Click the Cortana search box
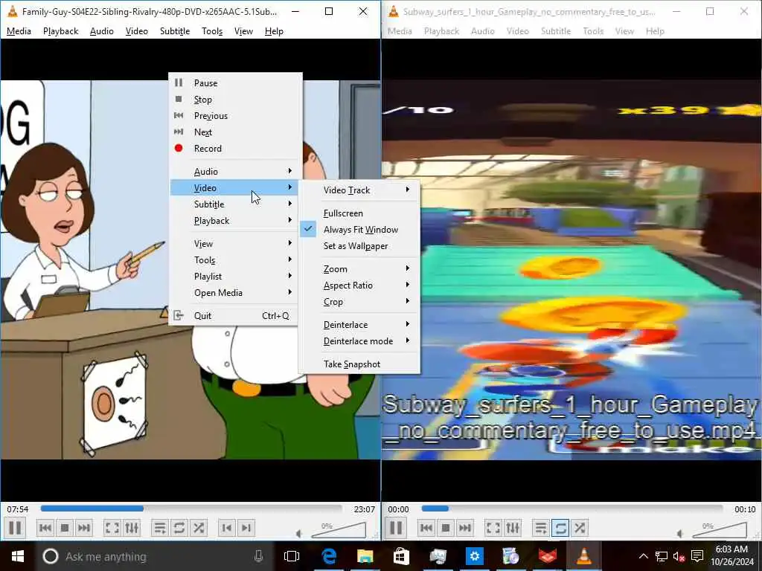762x571 pixels. click(153, 556)
